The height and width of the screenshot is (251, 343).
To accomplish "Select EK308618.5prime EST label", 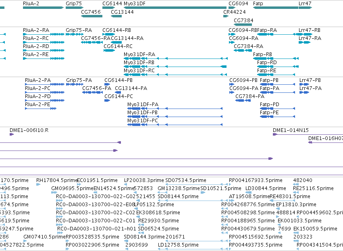I will (158, 213).
